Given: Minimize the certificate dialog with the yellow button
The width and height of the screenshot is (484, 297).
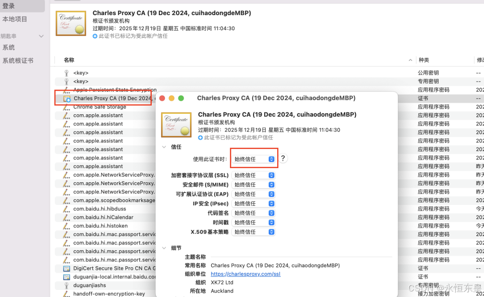Looking at the screenshot, I should 171,98.
